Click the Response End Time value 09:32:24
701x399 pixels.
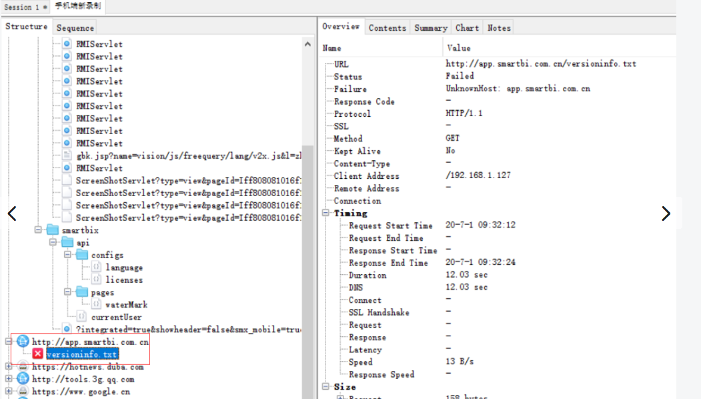481,262
